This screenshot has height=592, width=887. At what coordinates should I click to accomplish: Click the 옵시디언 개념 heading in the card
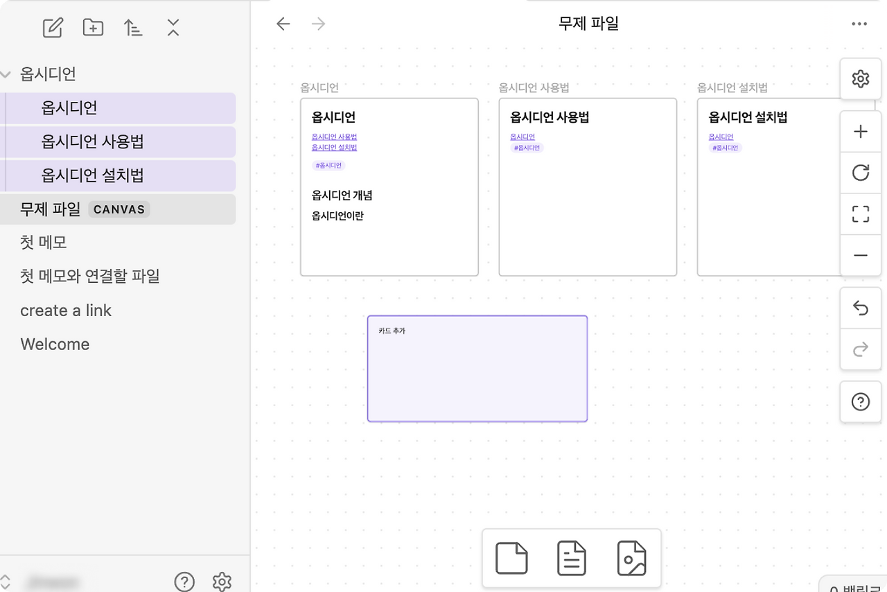342,195
